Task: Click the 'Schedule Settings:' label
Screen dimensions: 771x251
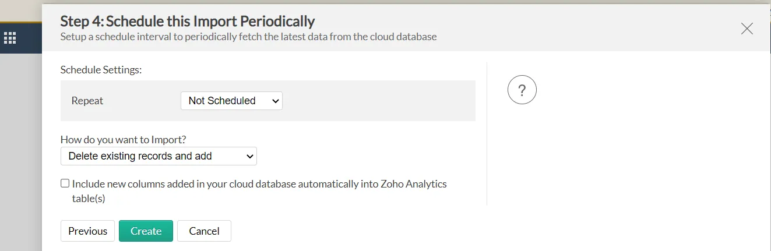Action: coord(101,69)
